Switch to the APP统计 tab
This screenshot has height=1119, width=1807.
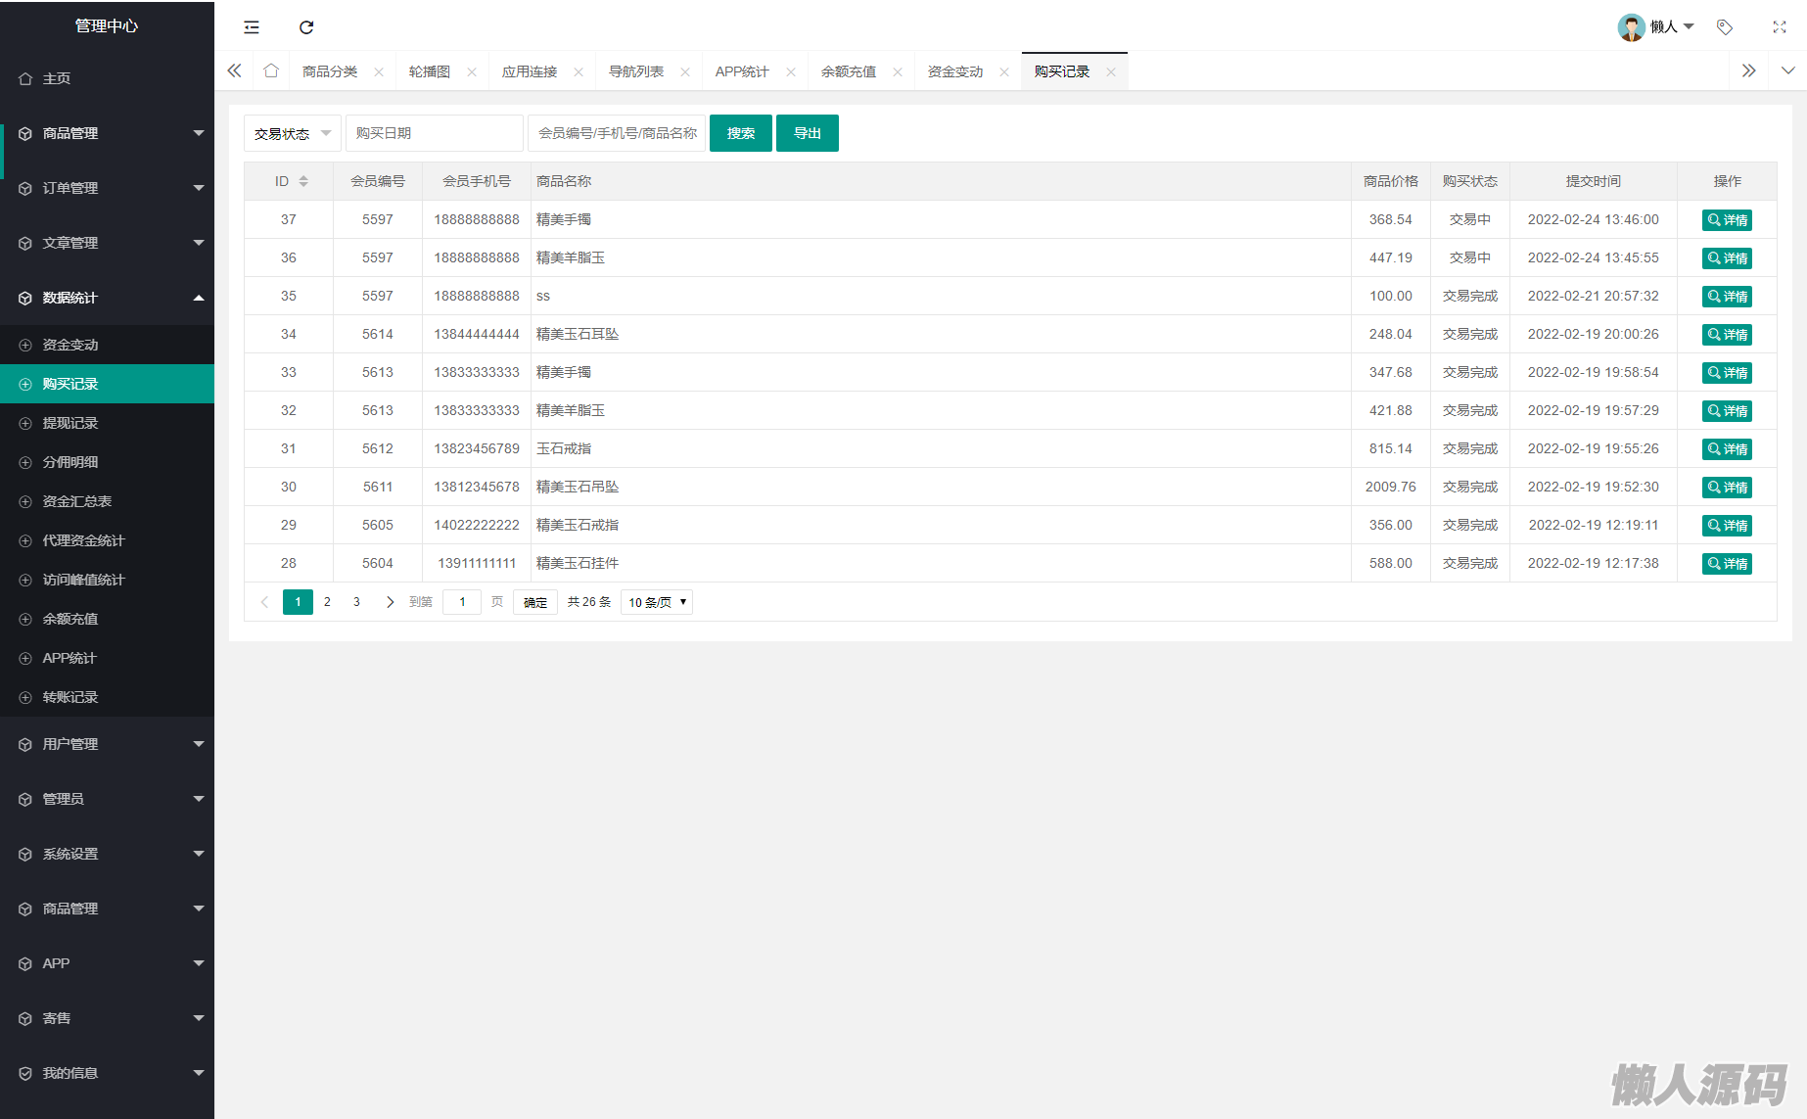742,71
